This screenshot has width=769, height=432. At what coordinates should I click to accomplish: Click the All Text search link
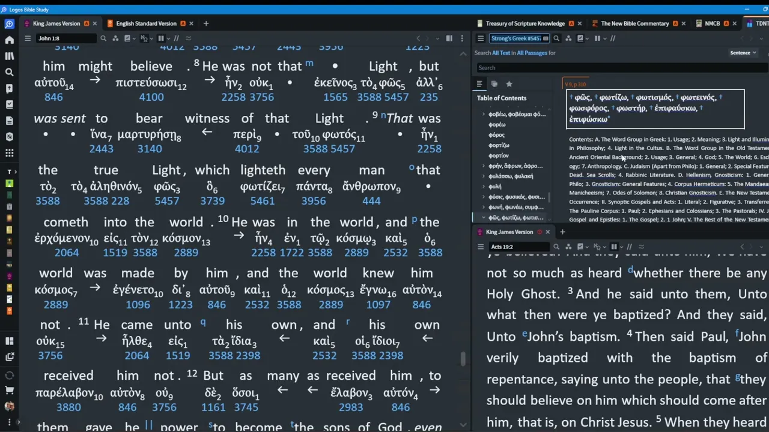[x=500, y=53]
